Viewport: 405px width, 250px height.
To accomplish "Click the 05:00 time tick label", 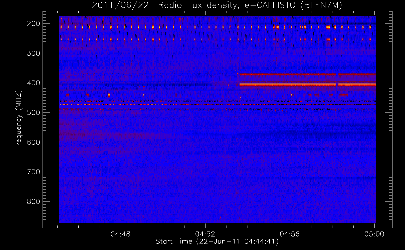I will (374, 234).
